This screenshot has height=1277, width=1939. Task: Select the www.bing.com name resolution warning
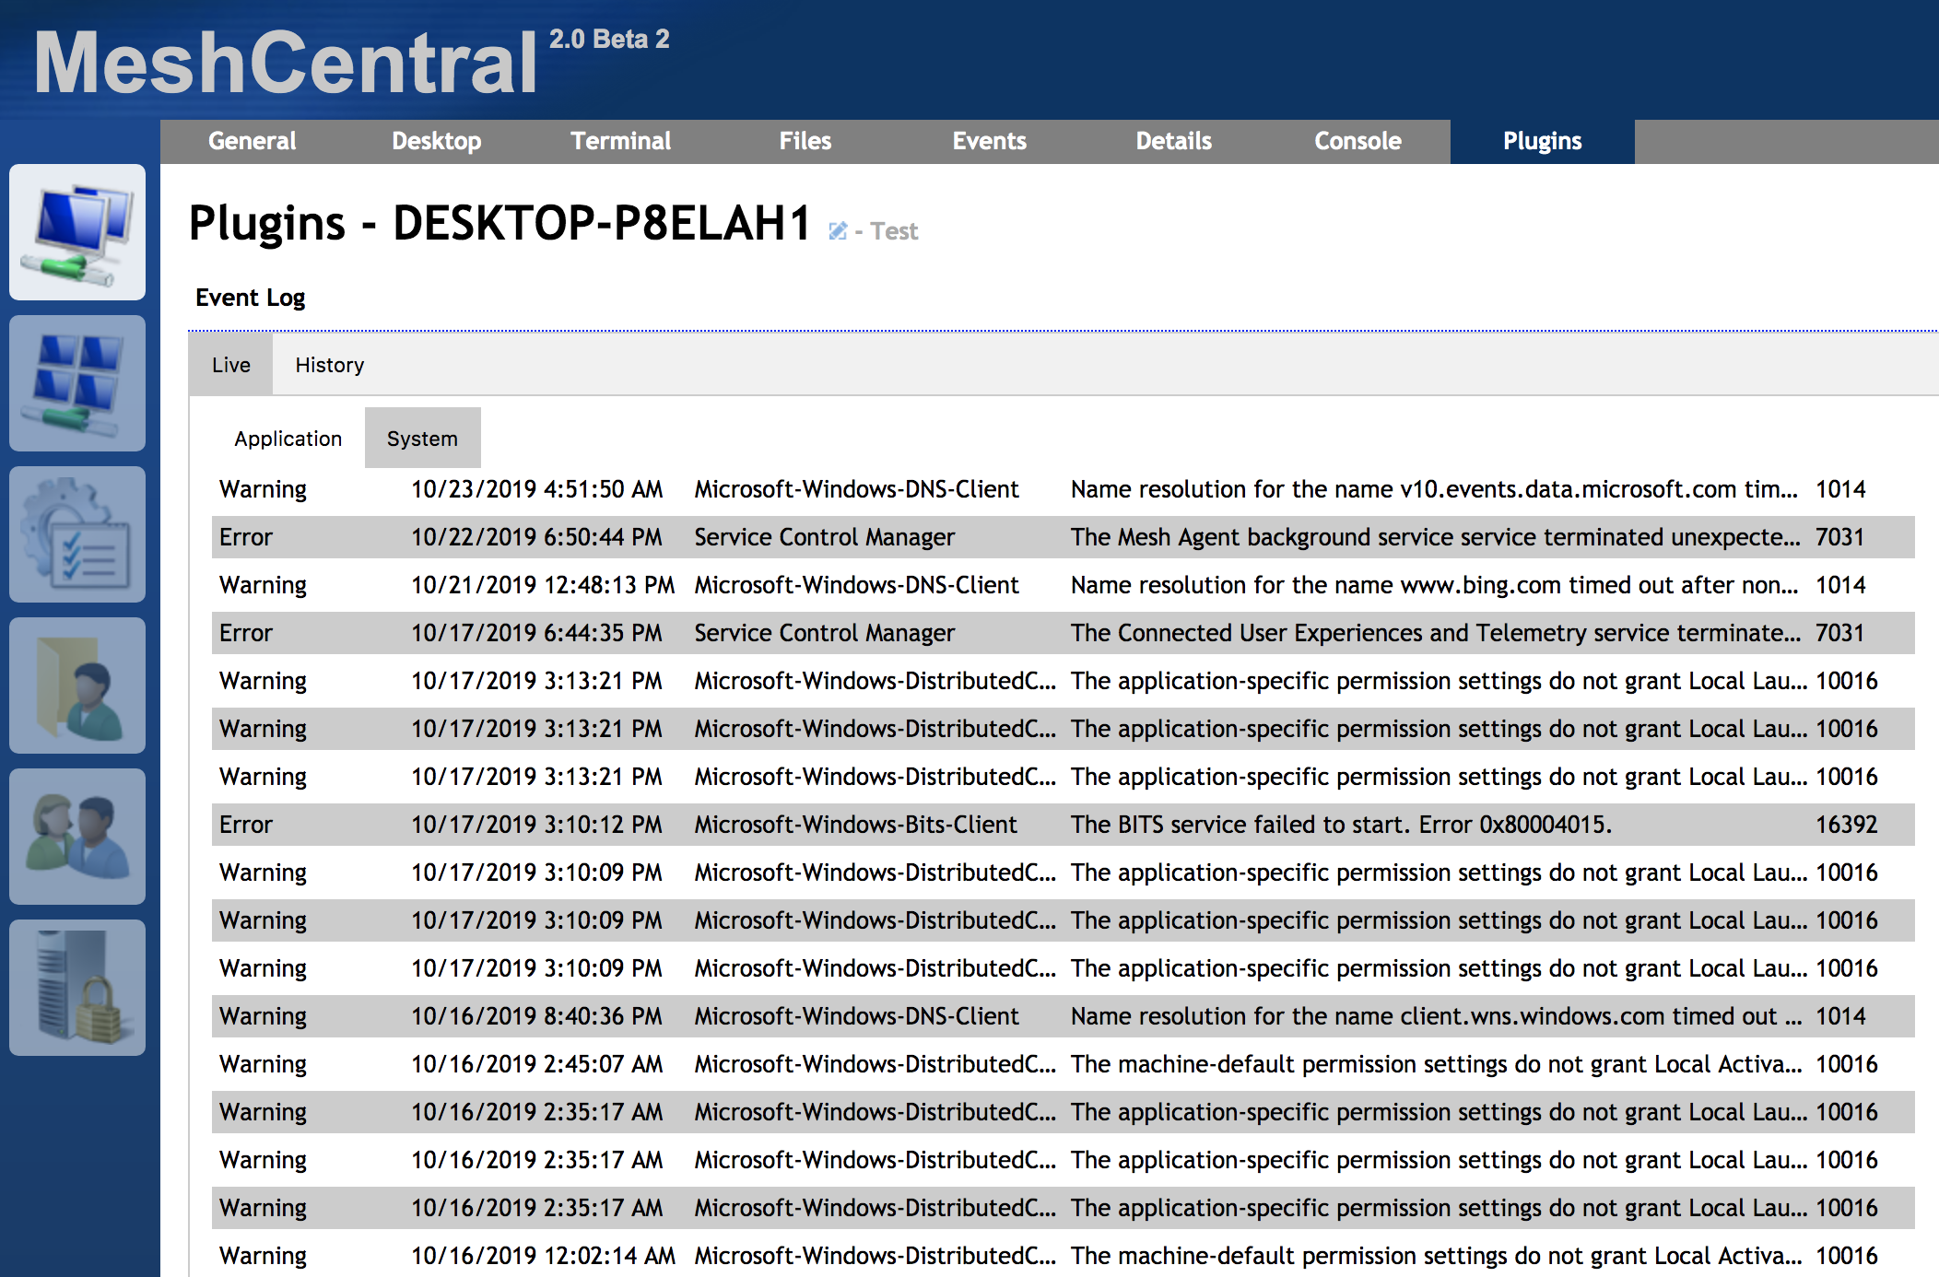pos(1064,585)
